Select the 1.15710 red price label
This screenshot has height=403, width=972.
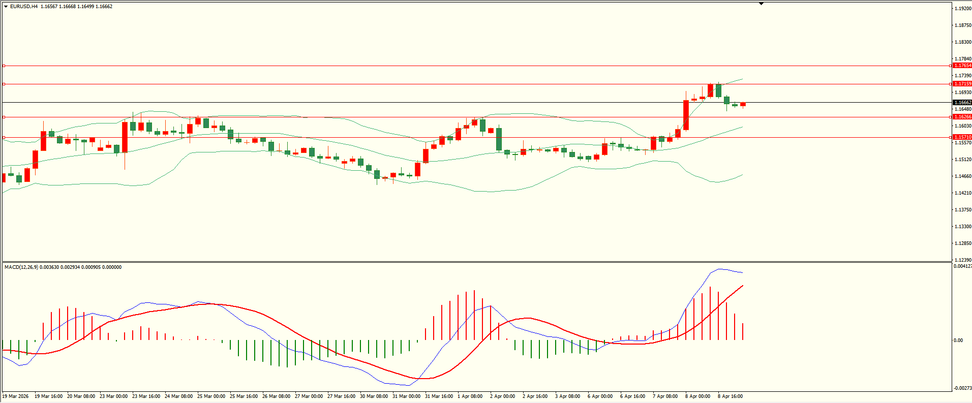pos(962,137)
